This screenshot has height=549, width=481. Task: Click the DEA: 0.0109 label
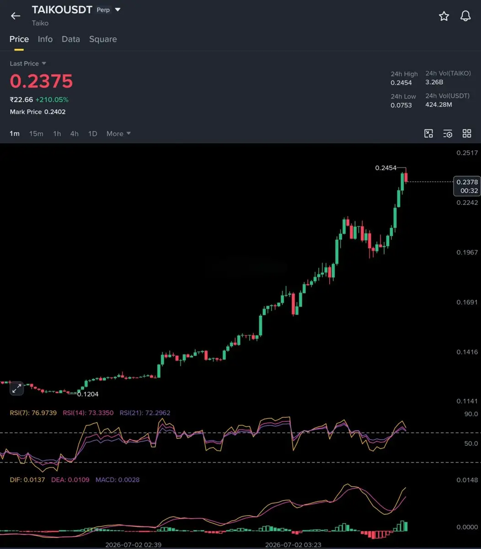(x=70, y=480)
